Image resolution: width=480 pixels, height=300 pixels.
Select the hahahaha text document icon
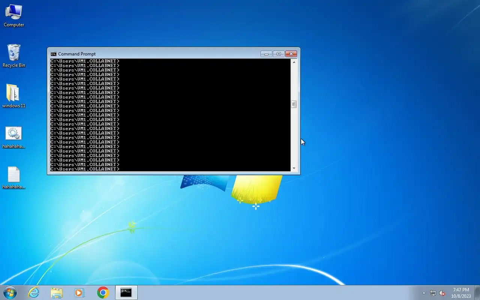click(14, 178)
